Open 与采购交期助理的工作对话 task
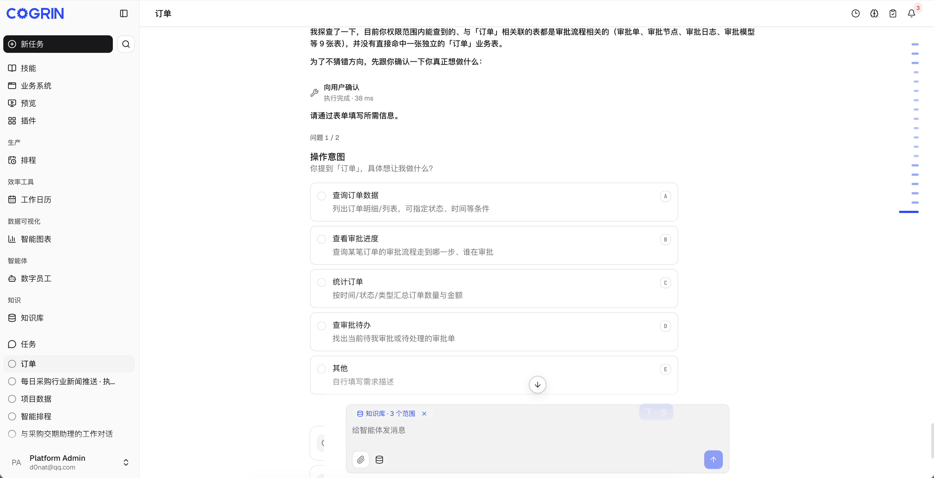The width and height of the screenshot is (934, 478). coord(69,434)
